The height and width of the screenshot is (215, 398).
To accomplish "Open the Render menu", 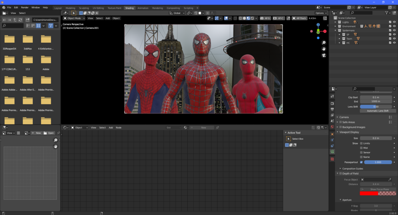I will click(x=25, y=8).
